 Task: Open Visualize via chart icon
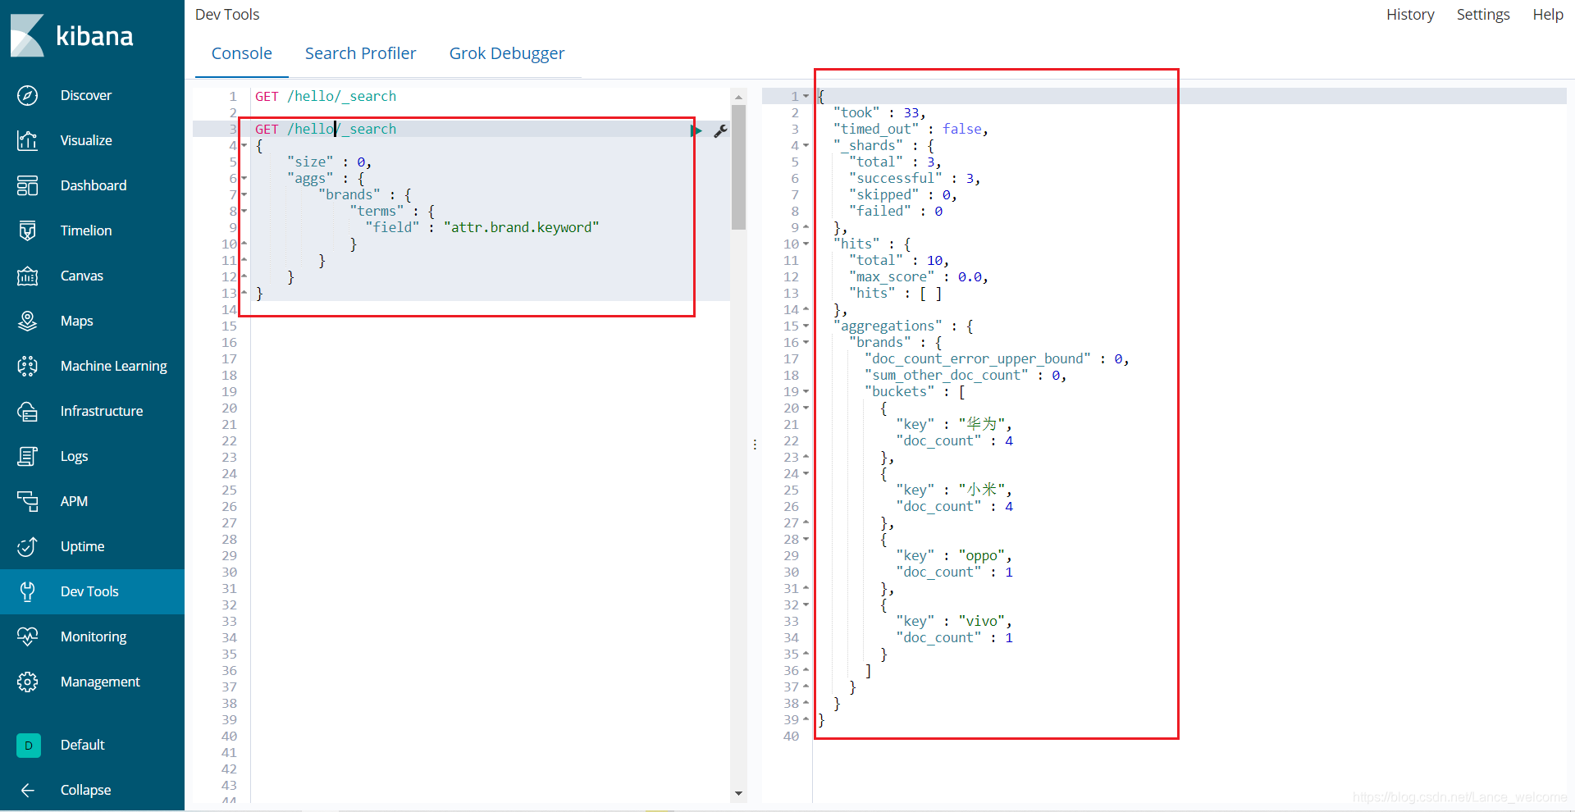[27, 140]
